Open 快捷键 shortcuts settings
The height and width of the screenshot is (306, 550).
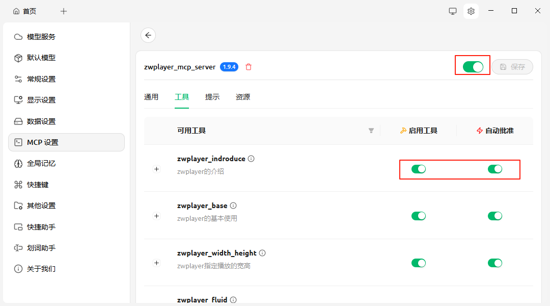(x=66, y=185)
